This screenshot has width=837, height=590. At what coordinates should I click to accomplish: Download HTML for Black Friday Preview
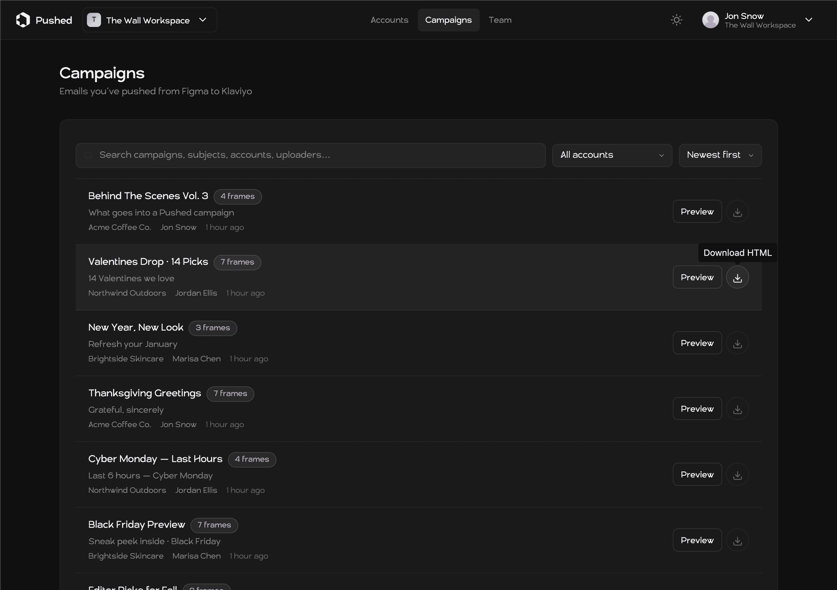click(x=737, y=540)
